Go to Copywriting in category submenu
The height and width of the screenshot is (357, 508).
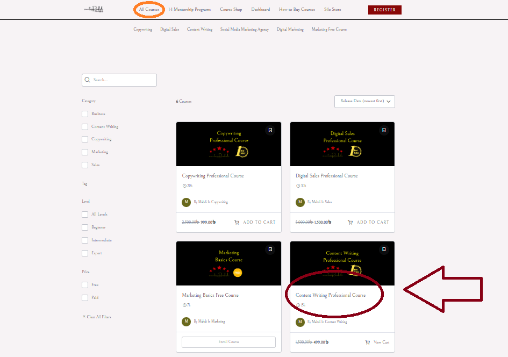pos(143,29)
